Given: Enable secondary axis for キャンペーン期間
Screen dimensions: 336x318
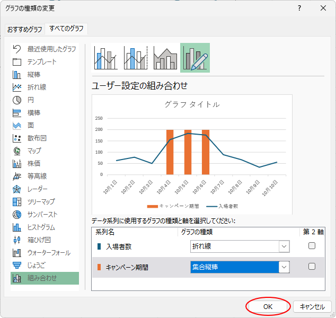Looking at the screenshot, I should pos(312,267).
